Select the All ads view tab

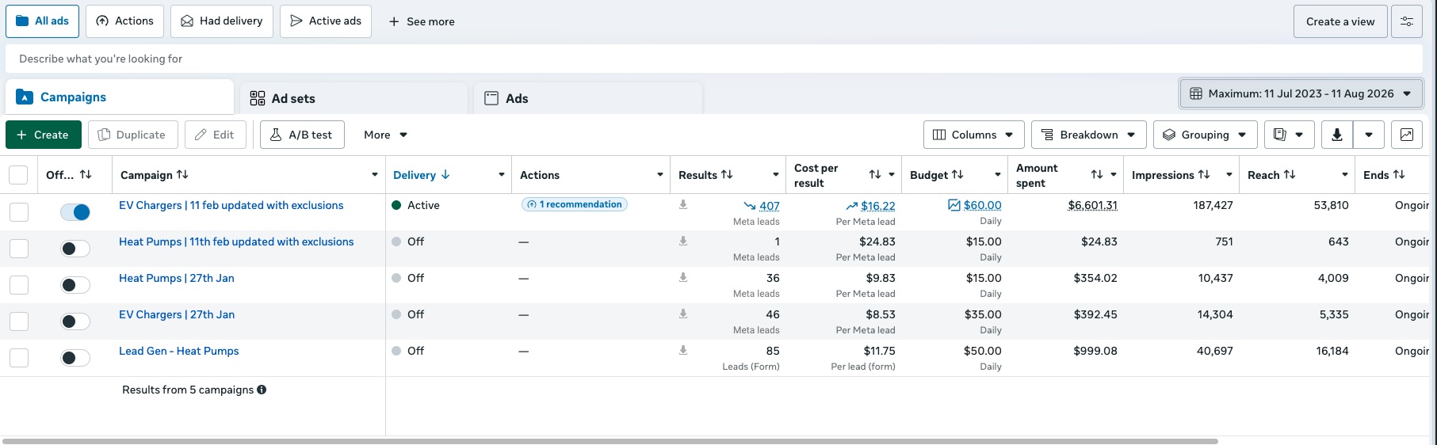42,21
